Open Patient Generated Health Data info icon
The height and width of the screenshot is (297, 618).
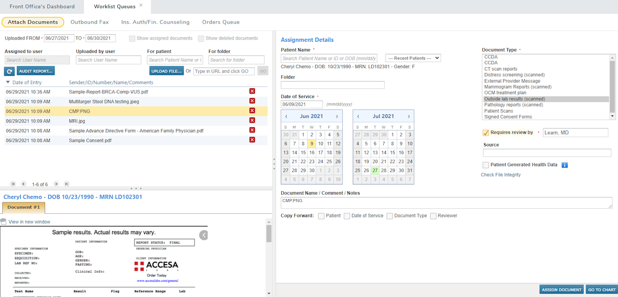click(565, 165)
